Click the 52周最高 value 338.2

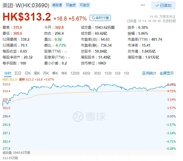25,39
